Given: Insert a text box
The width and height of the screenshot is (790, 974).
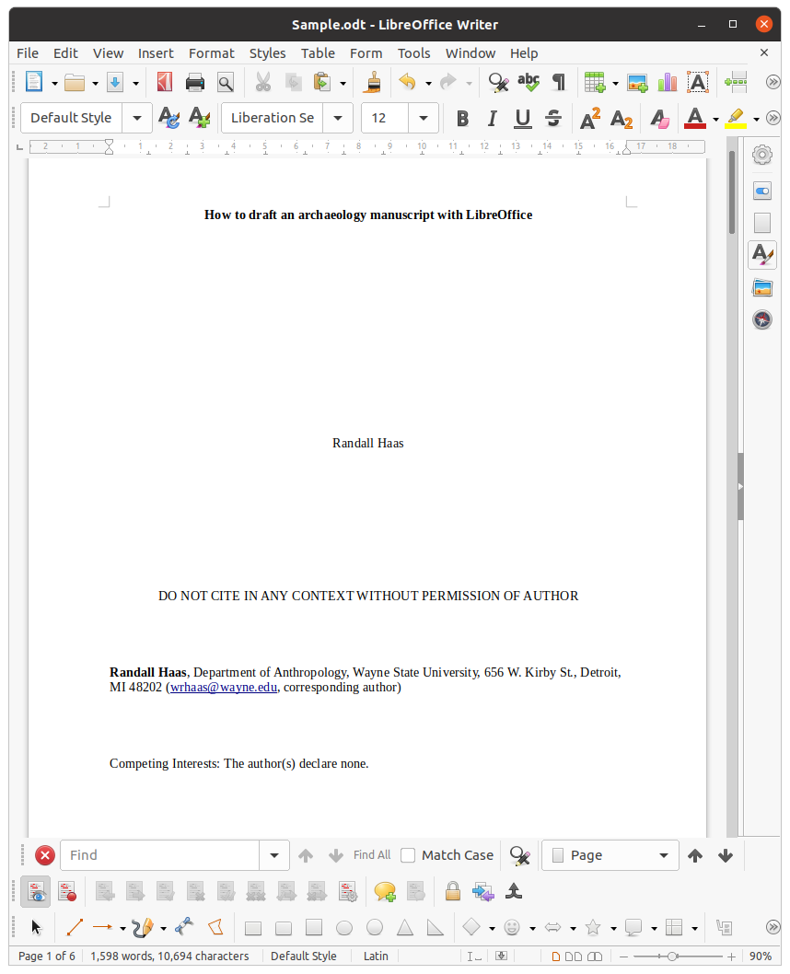Looking at the screenshot, I should pyautogui.click(x=698, y=82).
